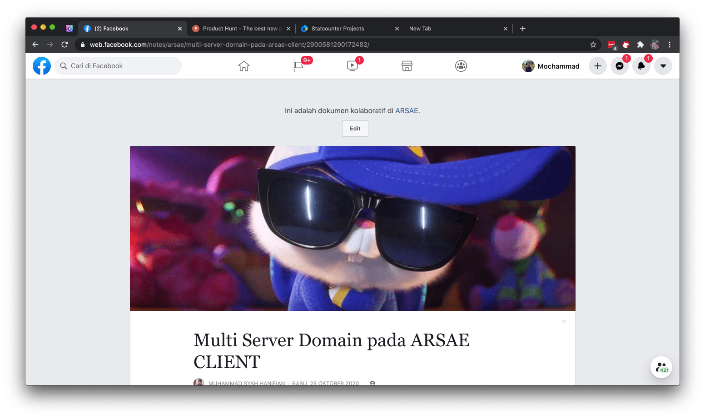
Task: Go back in browser history
Action: [x=35, y=45]
